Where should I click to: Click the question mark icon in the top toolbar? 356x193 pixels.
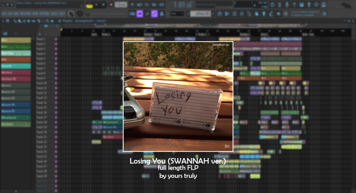pos(294,5)
